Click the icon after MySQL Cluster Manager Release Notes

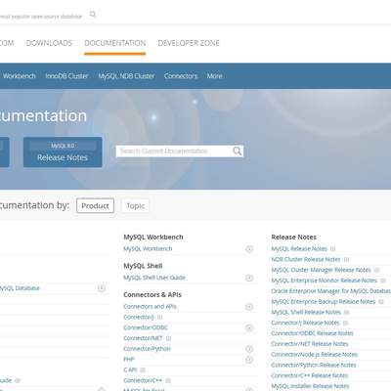click(x=376, y=270)
